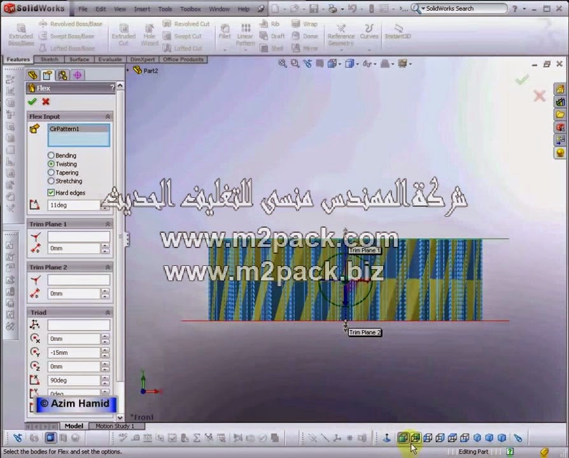
Task: Switch to Sketch tab
Action: [x=50, y=59]
